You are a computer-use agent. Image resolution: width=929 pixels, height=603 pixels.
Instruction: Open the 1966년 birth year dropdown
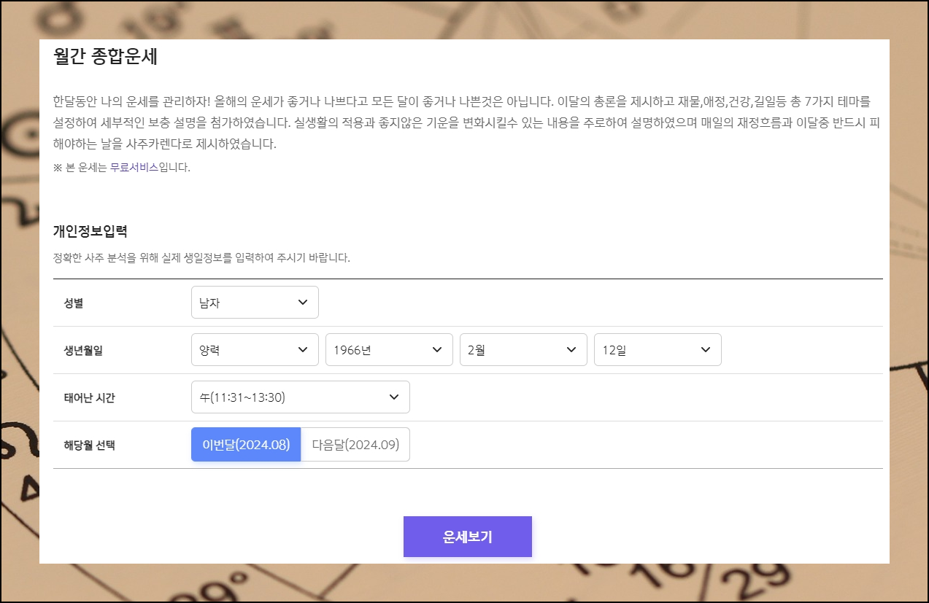pos(389,350)
